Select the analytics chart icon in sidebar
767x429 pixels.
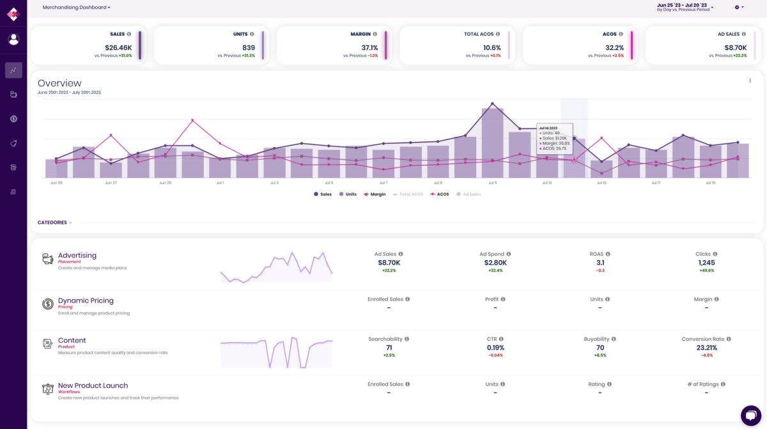pos(13,69)
